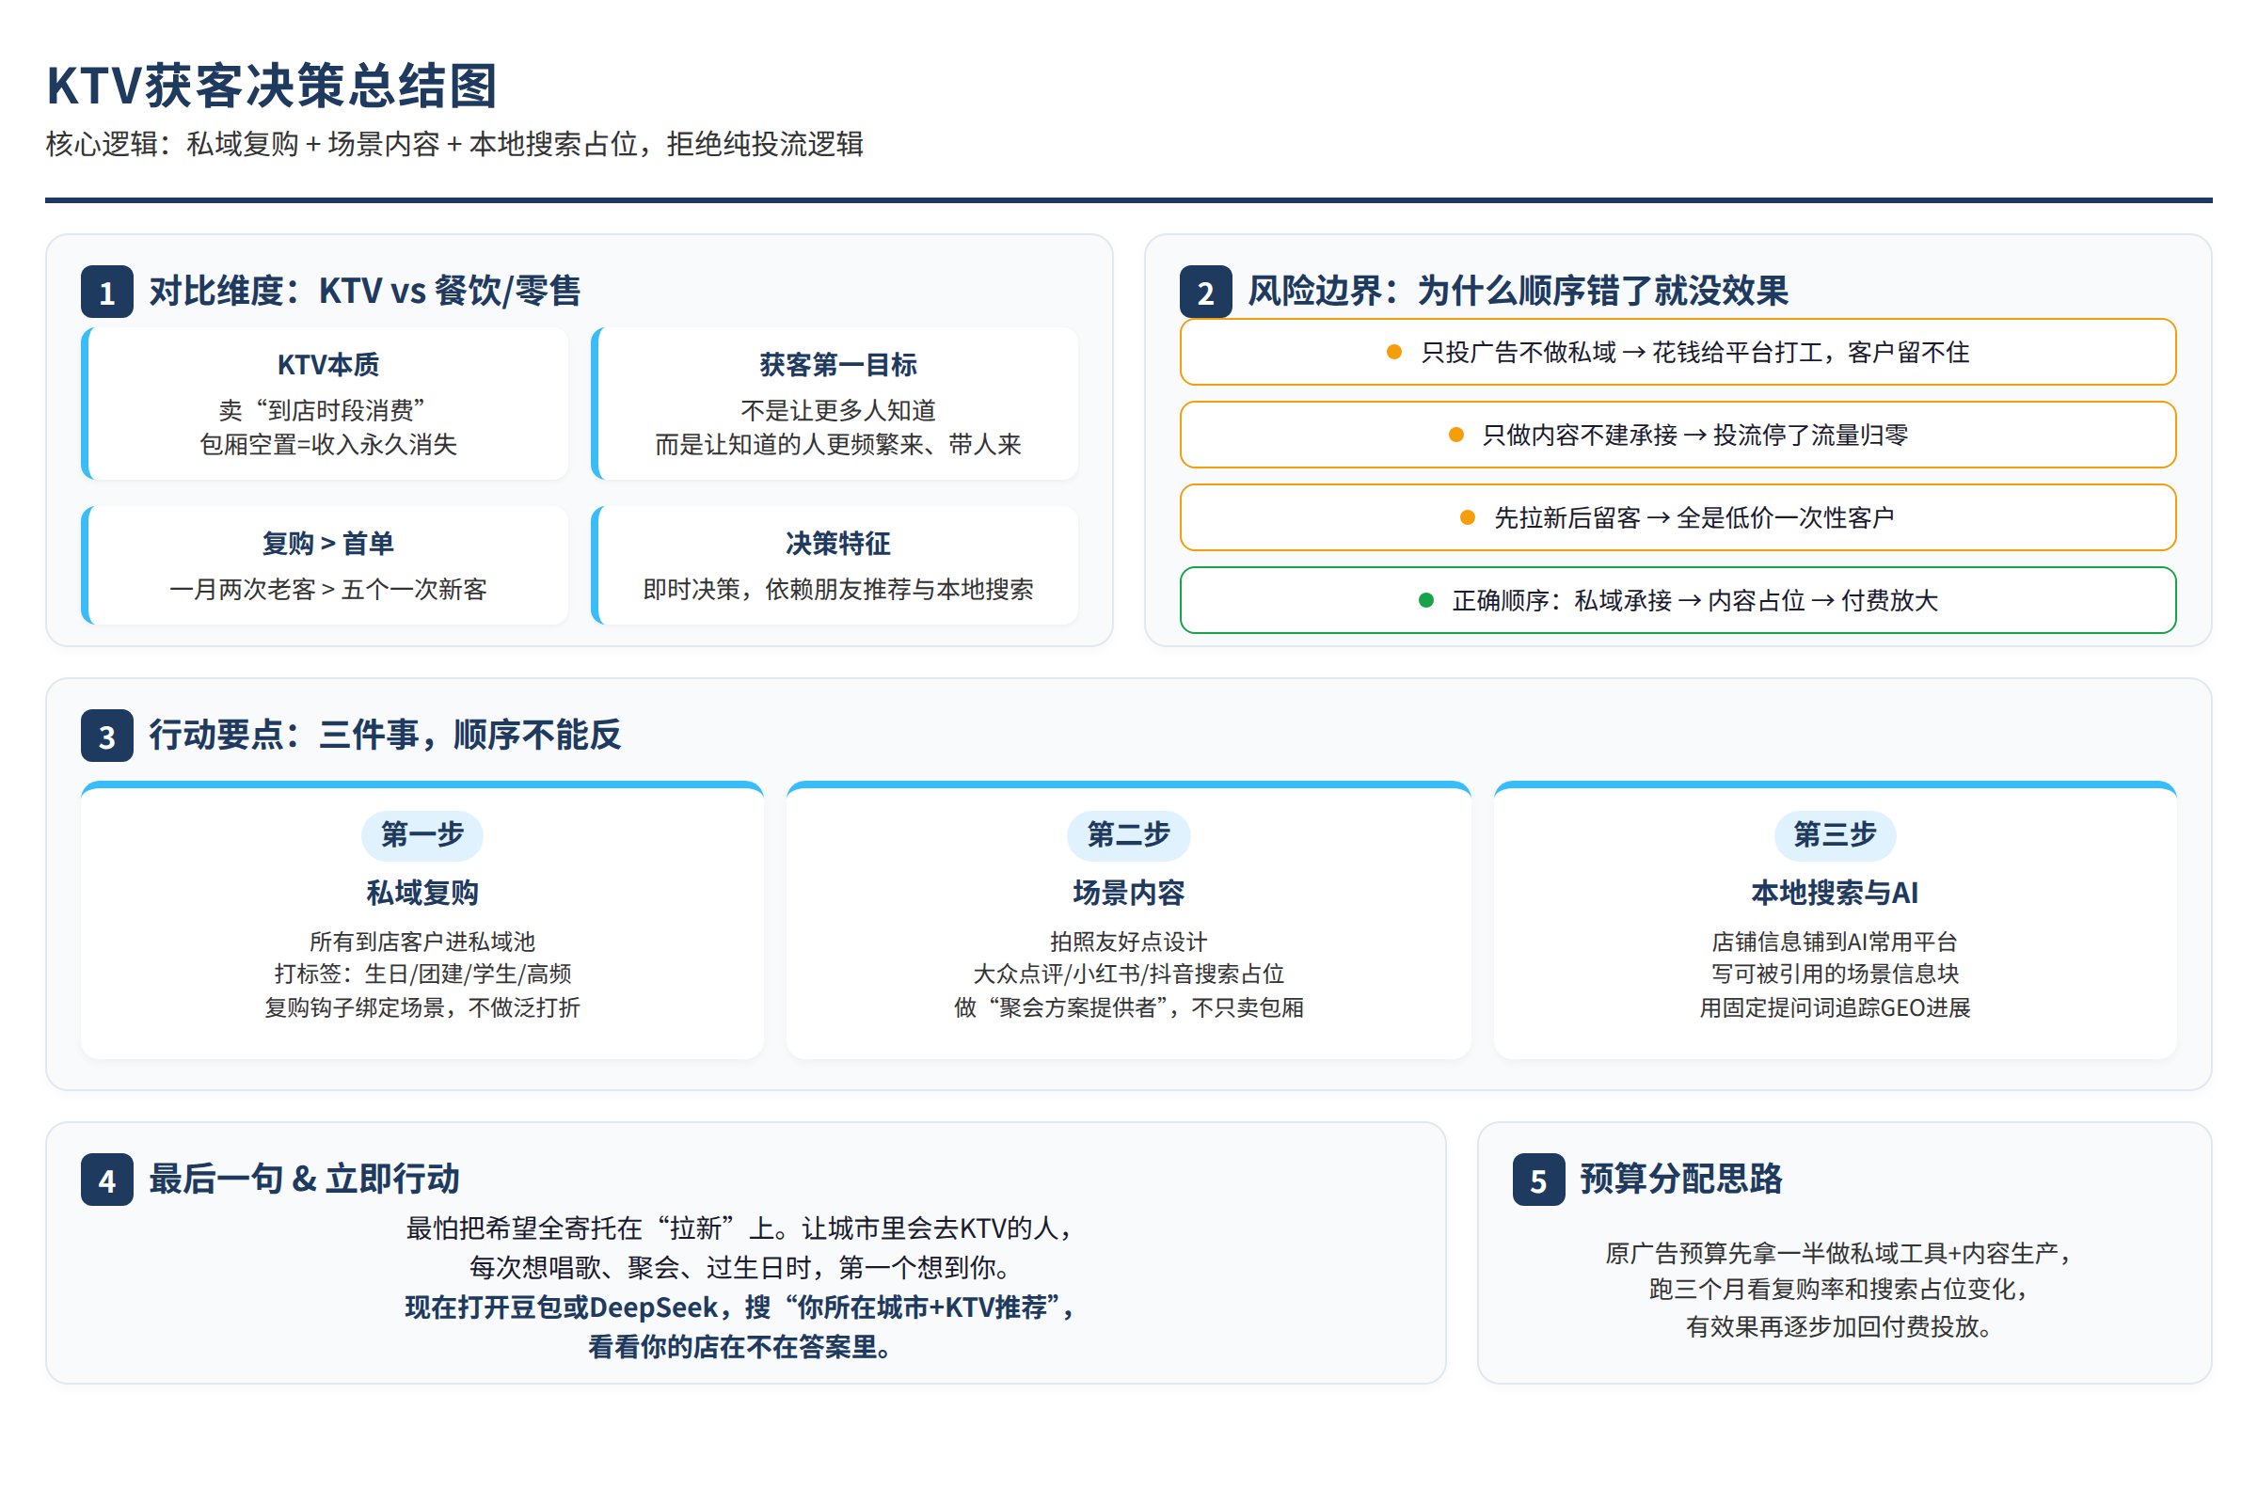The width and height of the screenshot is (2258, 1505).
Task: Click the line 大众点评/小红书/抖音搜索占位
Action: pos(1129,974)
